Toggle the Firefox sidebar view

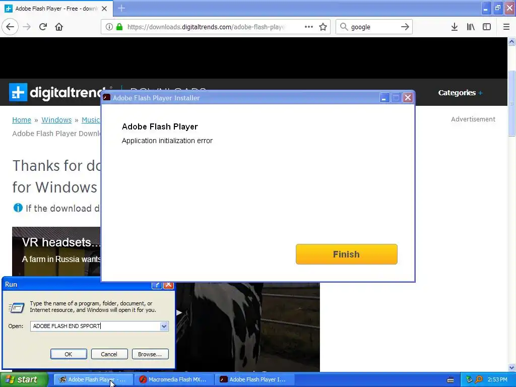tap(487, 27)
